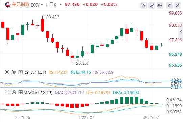Click the low price marker 96.367
The height and width of the screenshot is (122, 183).
click(83, 63)
